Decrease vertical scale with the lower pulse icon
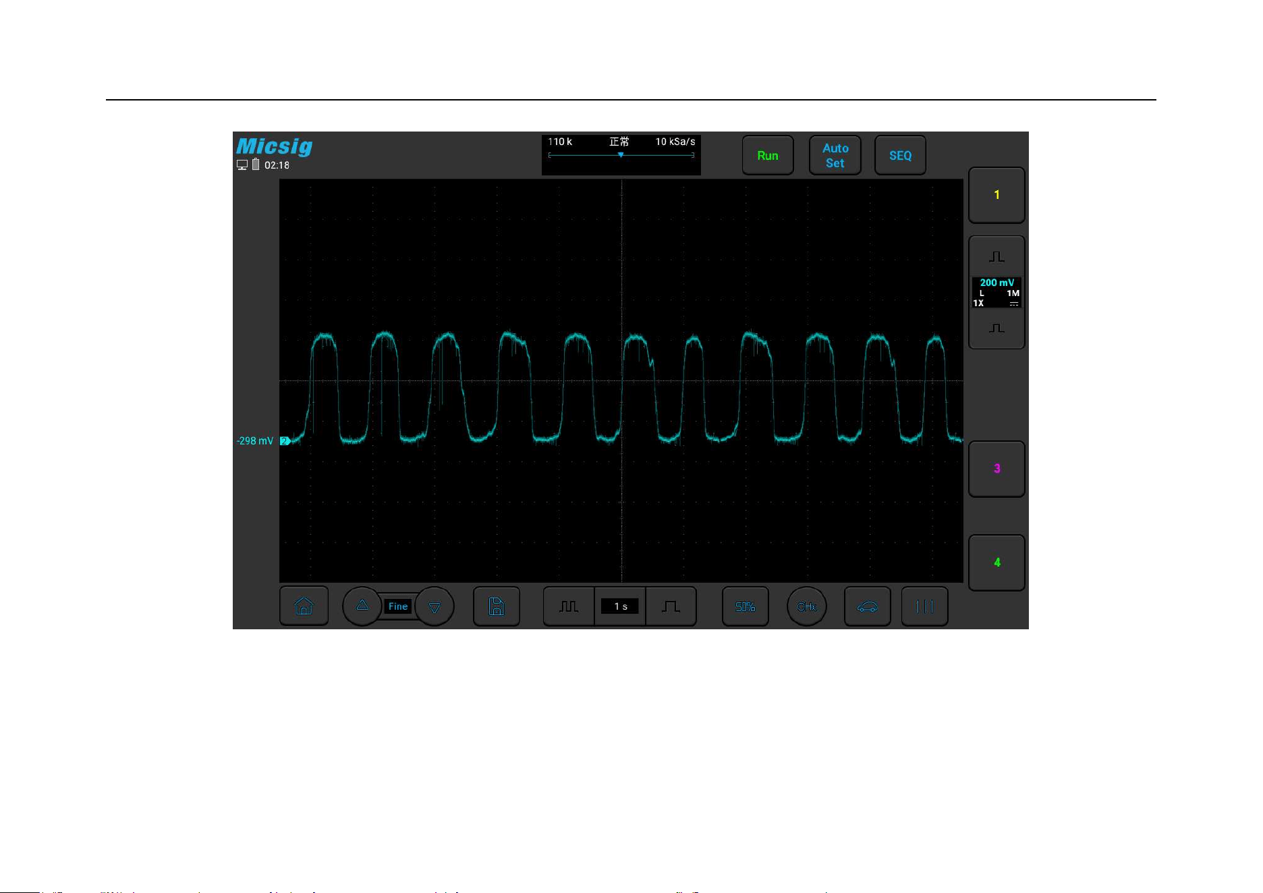 point(997,328)
